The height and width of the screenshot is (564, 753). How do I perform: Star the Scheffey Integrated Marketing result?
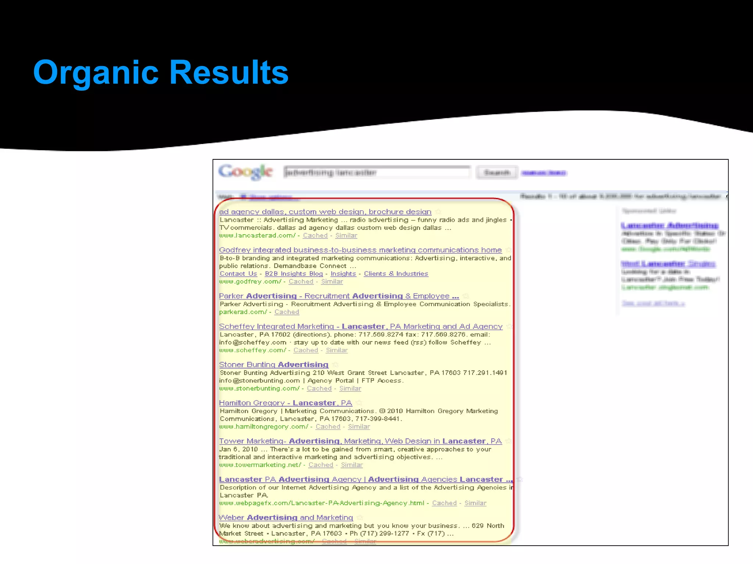tap(509, 326)
